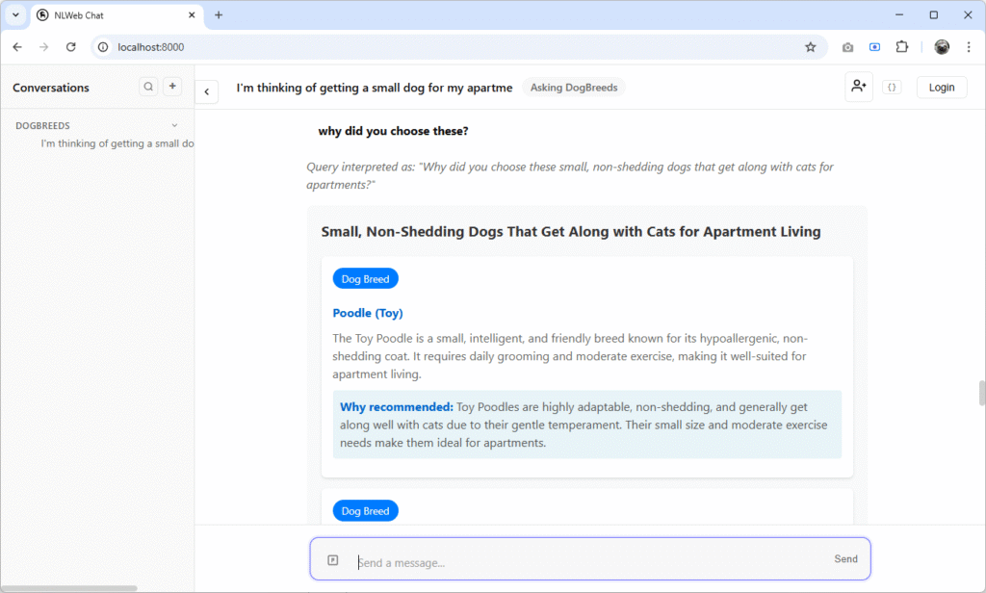Open the code view with {} icon

pos(892,87)
